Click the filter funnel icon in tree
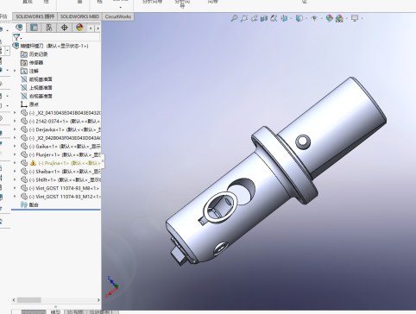The width and height of the screenshot is (416, 314). coord(16,37)
